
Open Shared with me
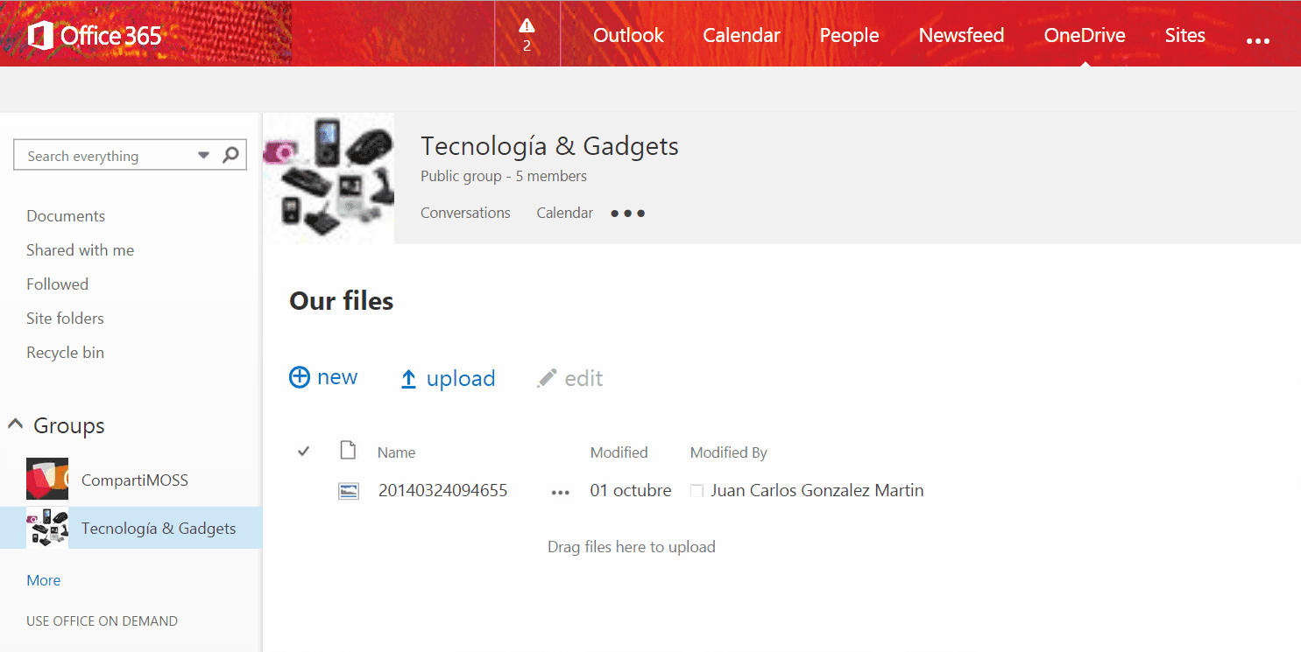pyautogui.click(x=80, y=250)
